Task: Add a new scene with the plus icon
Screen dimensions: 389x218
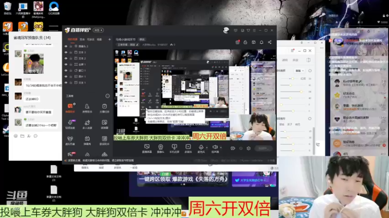Action: [x=109, y=39]
